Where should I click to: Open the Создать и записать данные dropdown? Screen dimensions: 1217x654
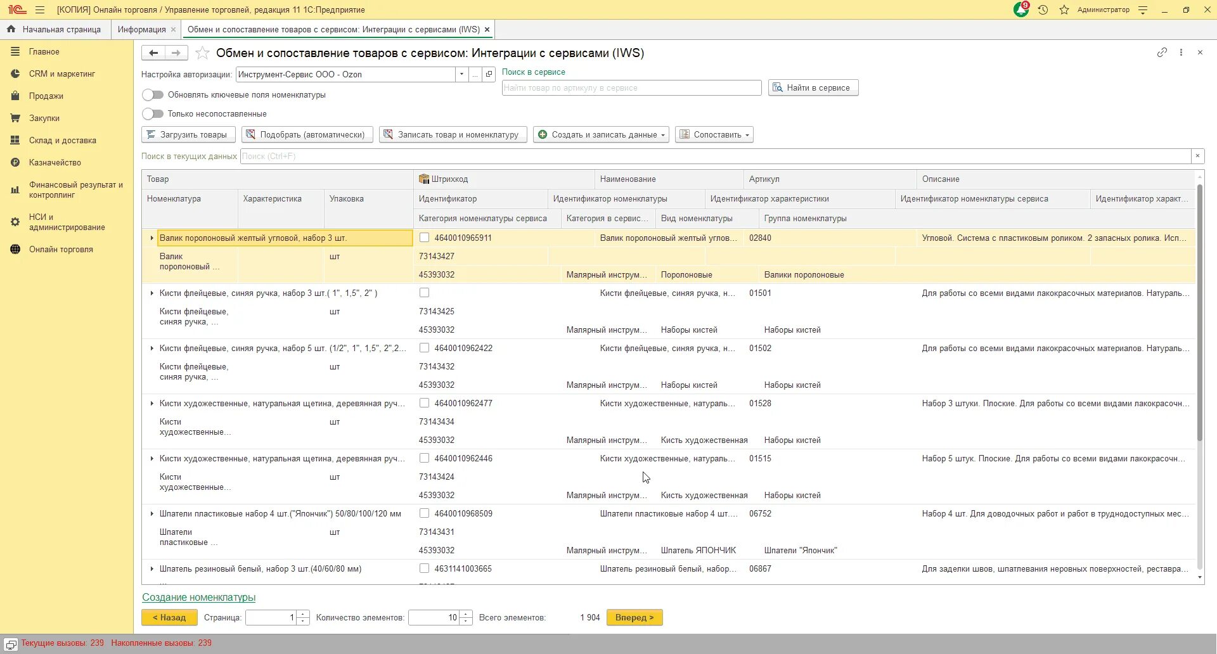(601, 134)
